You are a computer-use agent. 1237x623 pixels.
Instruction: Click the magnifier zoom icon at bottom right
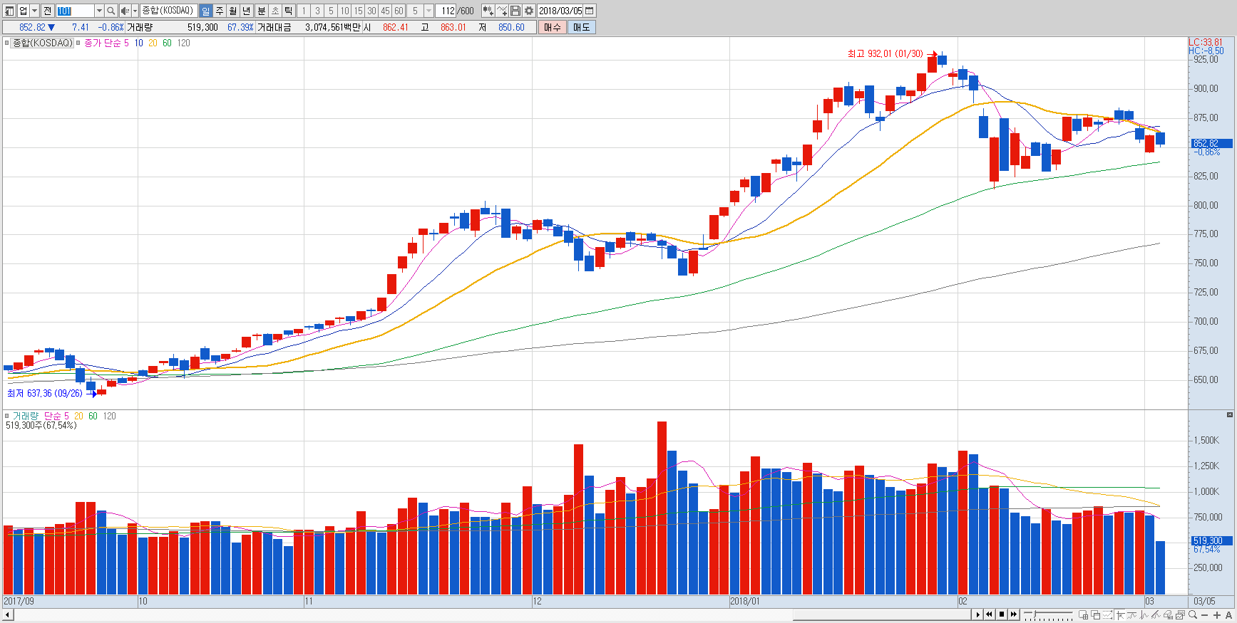tap(1193, 614)
